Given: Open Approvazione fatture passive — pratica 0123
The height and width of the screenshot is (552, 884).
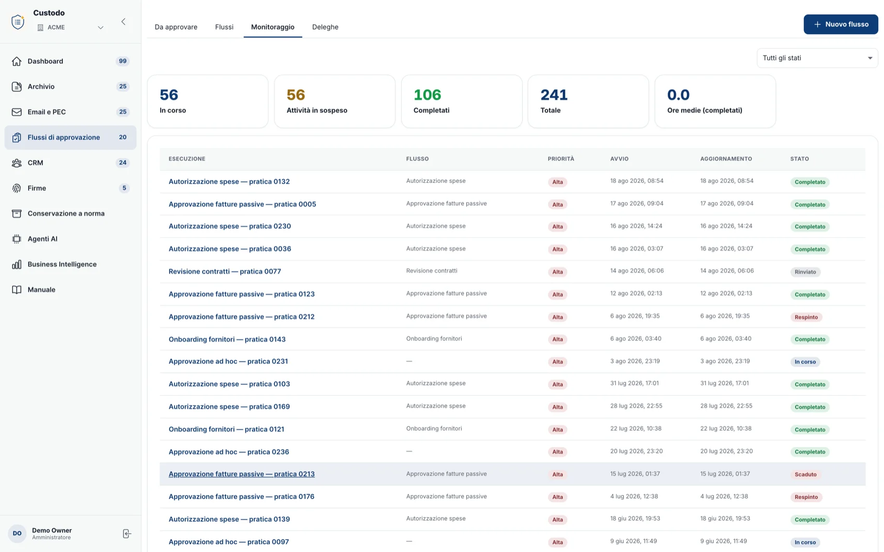Looking at the screenshot, I should (x=241, y=294).
